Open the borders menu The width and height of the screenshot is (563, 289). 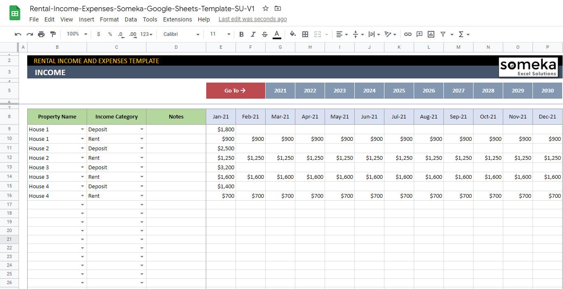[x=305, y=34]
